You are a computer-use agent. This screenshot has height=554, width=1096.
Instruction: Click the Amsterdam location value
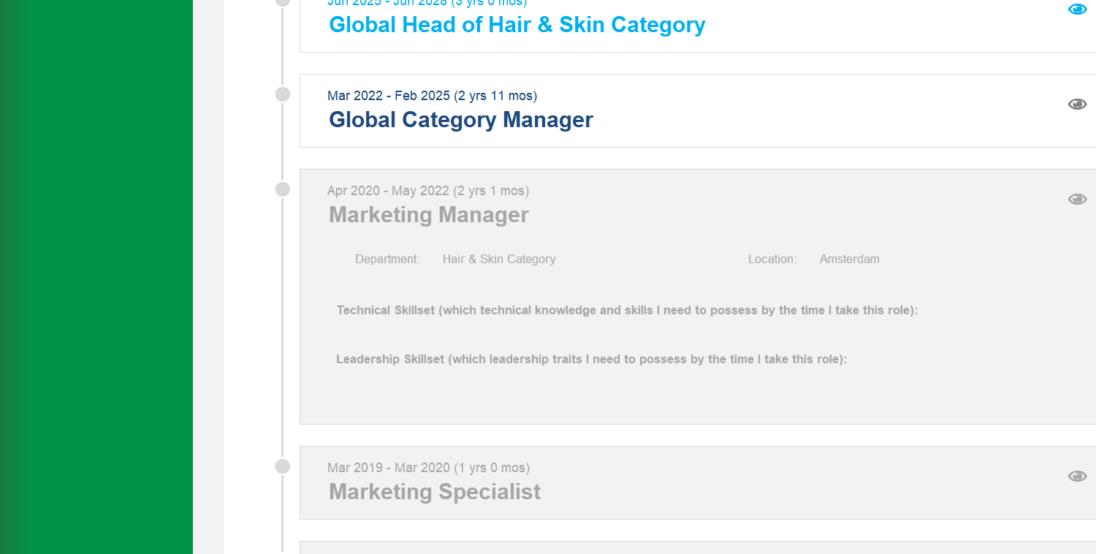tap(849, 259)
